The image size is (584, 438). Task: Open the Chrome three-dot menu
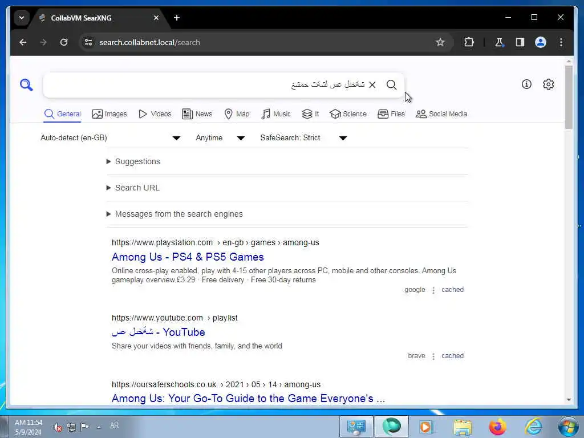click(x=561, y=42)
